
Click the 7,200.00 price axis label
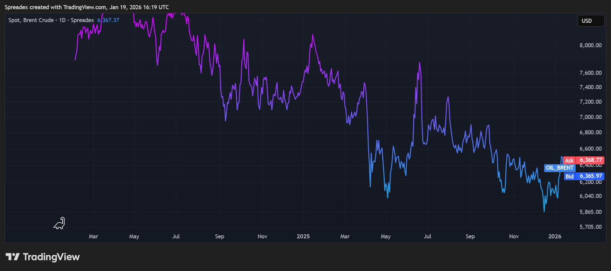591,102
